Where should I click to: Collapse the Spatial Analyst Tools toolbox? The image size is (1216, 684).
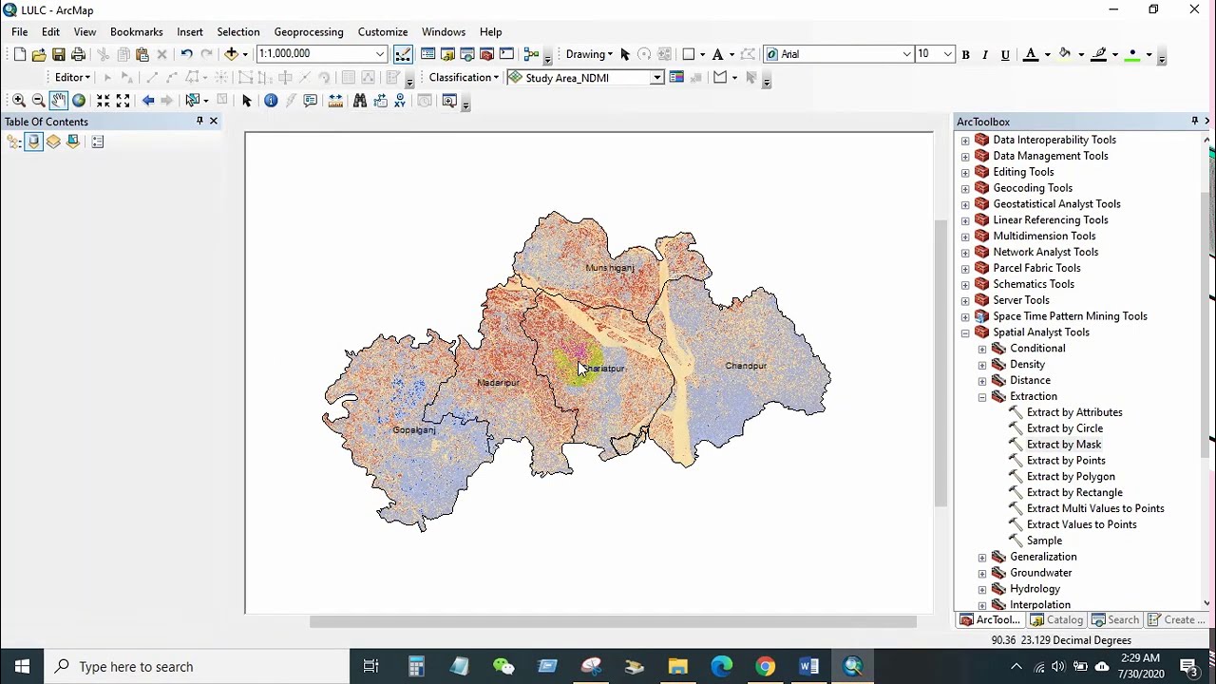click(965, 332)
